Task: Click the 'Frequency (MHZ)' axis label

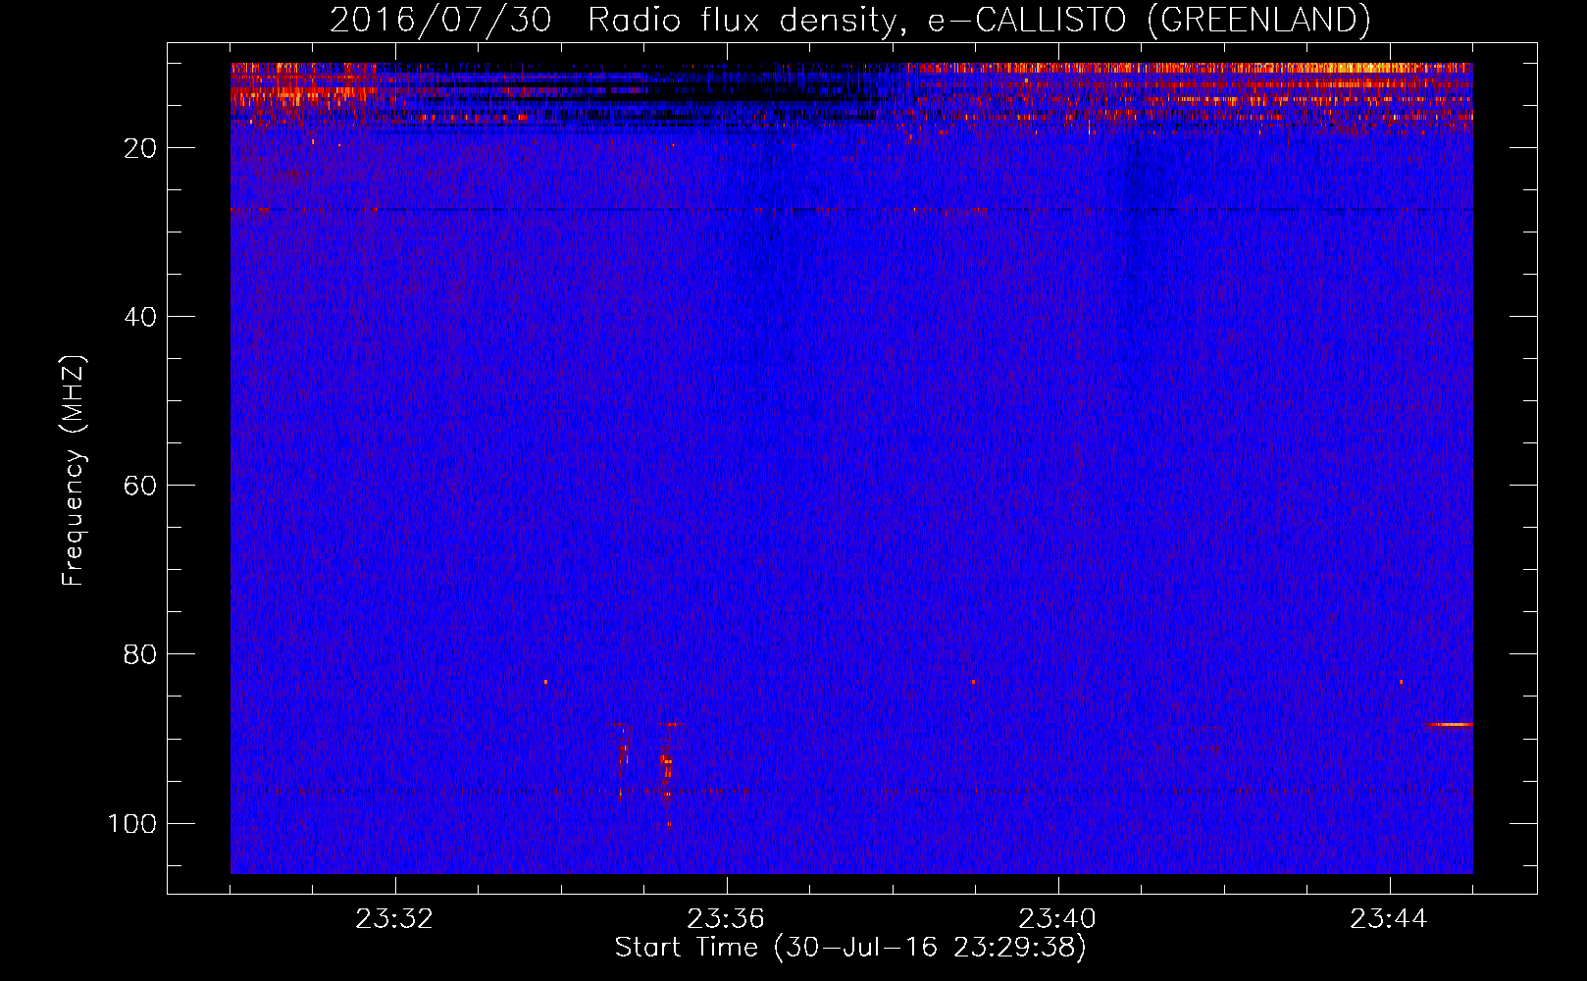Action: [74, 470]
